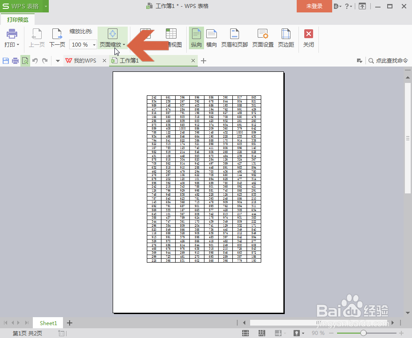The width and height of the screenshot is (412, 338).
Task: Click 关闭 to close print preview
Action: coord(309,38)
